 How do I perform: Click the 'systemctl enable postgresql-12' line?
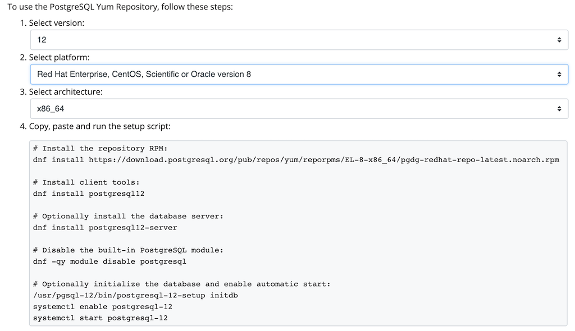tap(103, 307)
